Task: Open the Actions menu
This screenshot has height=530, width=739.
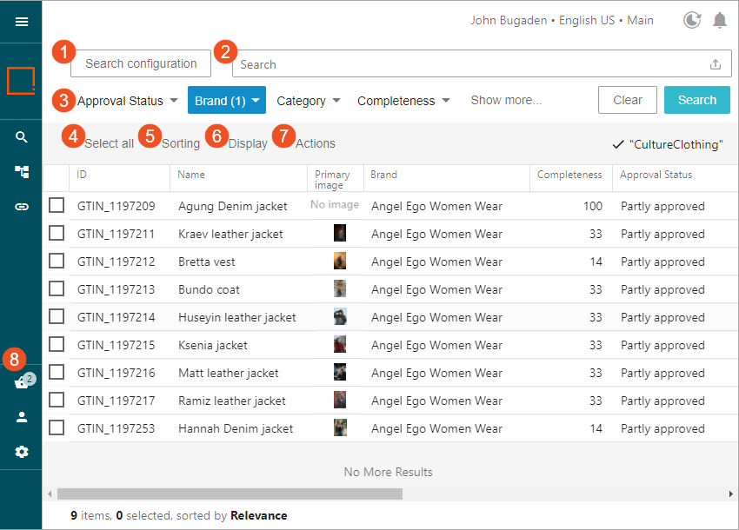Action: (x=315, y=143)
